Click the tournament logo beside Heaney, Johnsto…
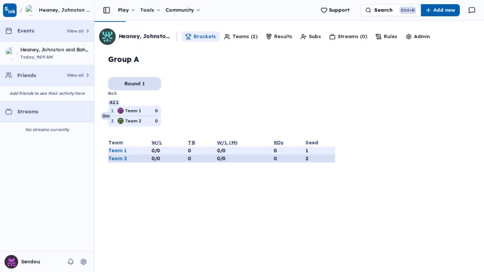The height and width of the screenshot is (272, 484). 107,36
